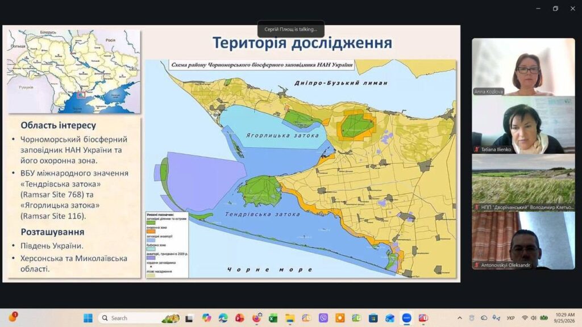Select Anna Kozlova's video tile
582x327 pixels.
(x=523, y=67)
